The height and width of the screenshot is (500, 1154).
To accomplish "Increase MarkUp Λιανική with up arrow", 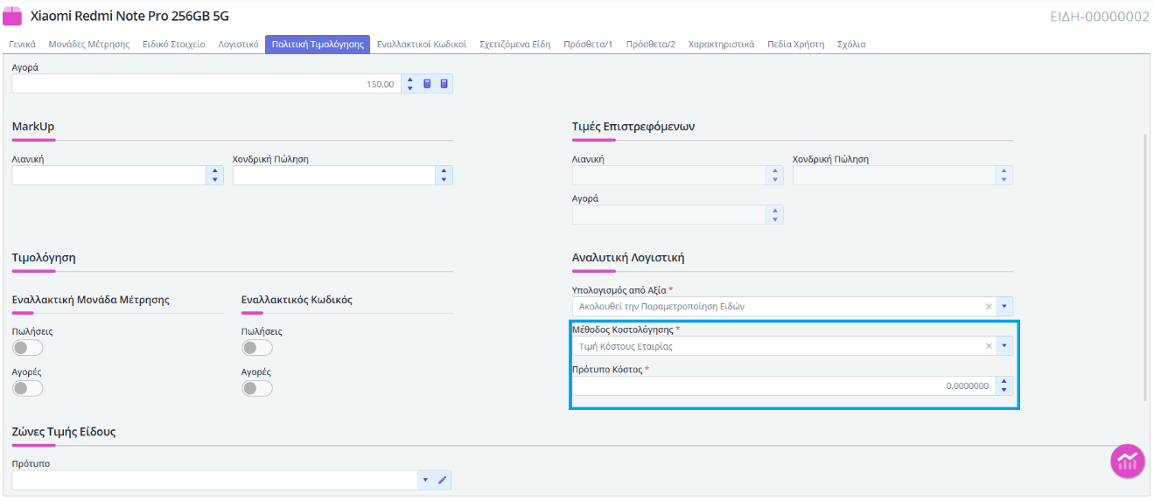I will coord(214,171).
